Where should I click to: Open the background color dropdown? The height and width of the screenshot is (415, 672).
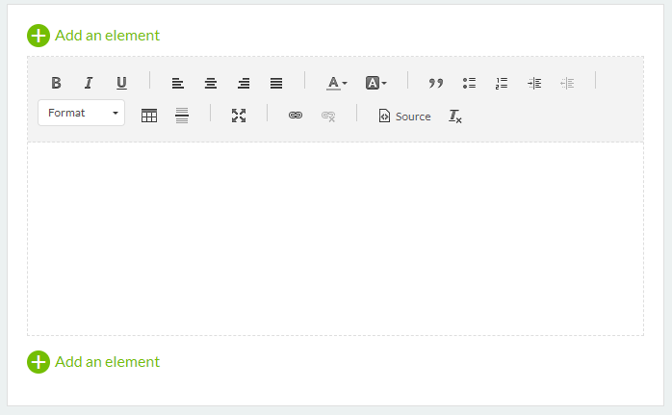pos(376,83)
